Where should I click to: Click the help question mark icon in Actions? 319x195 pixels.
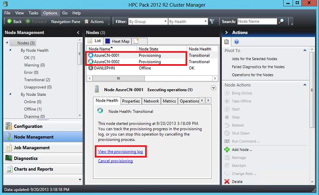pyautogui.click(x=236, y=42)
